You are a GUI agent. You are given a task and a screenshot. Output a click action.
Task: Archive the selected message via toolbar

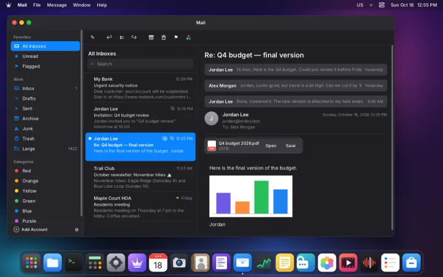[x=151, y=38]
